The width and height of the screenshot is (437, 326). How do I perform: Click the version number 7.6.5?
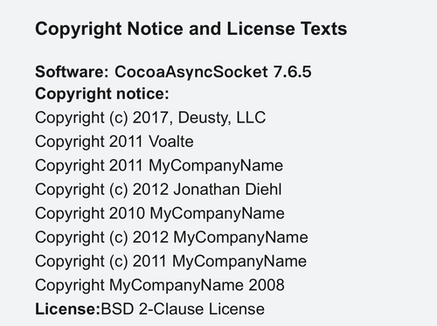293,72
